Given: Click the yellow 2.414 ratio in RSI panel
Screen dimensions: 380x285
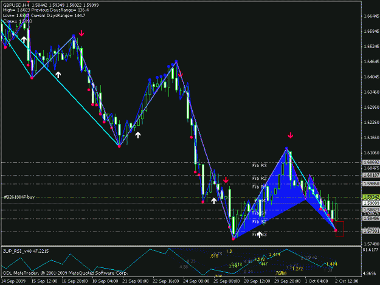Looking at the screenshot, I should pyautogui.click(x=275, y=255).
